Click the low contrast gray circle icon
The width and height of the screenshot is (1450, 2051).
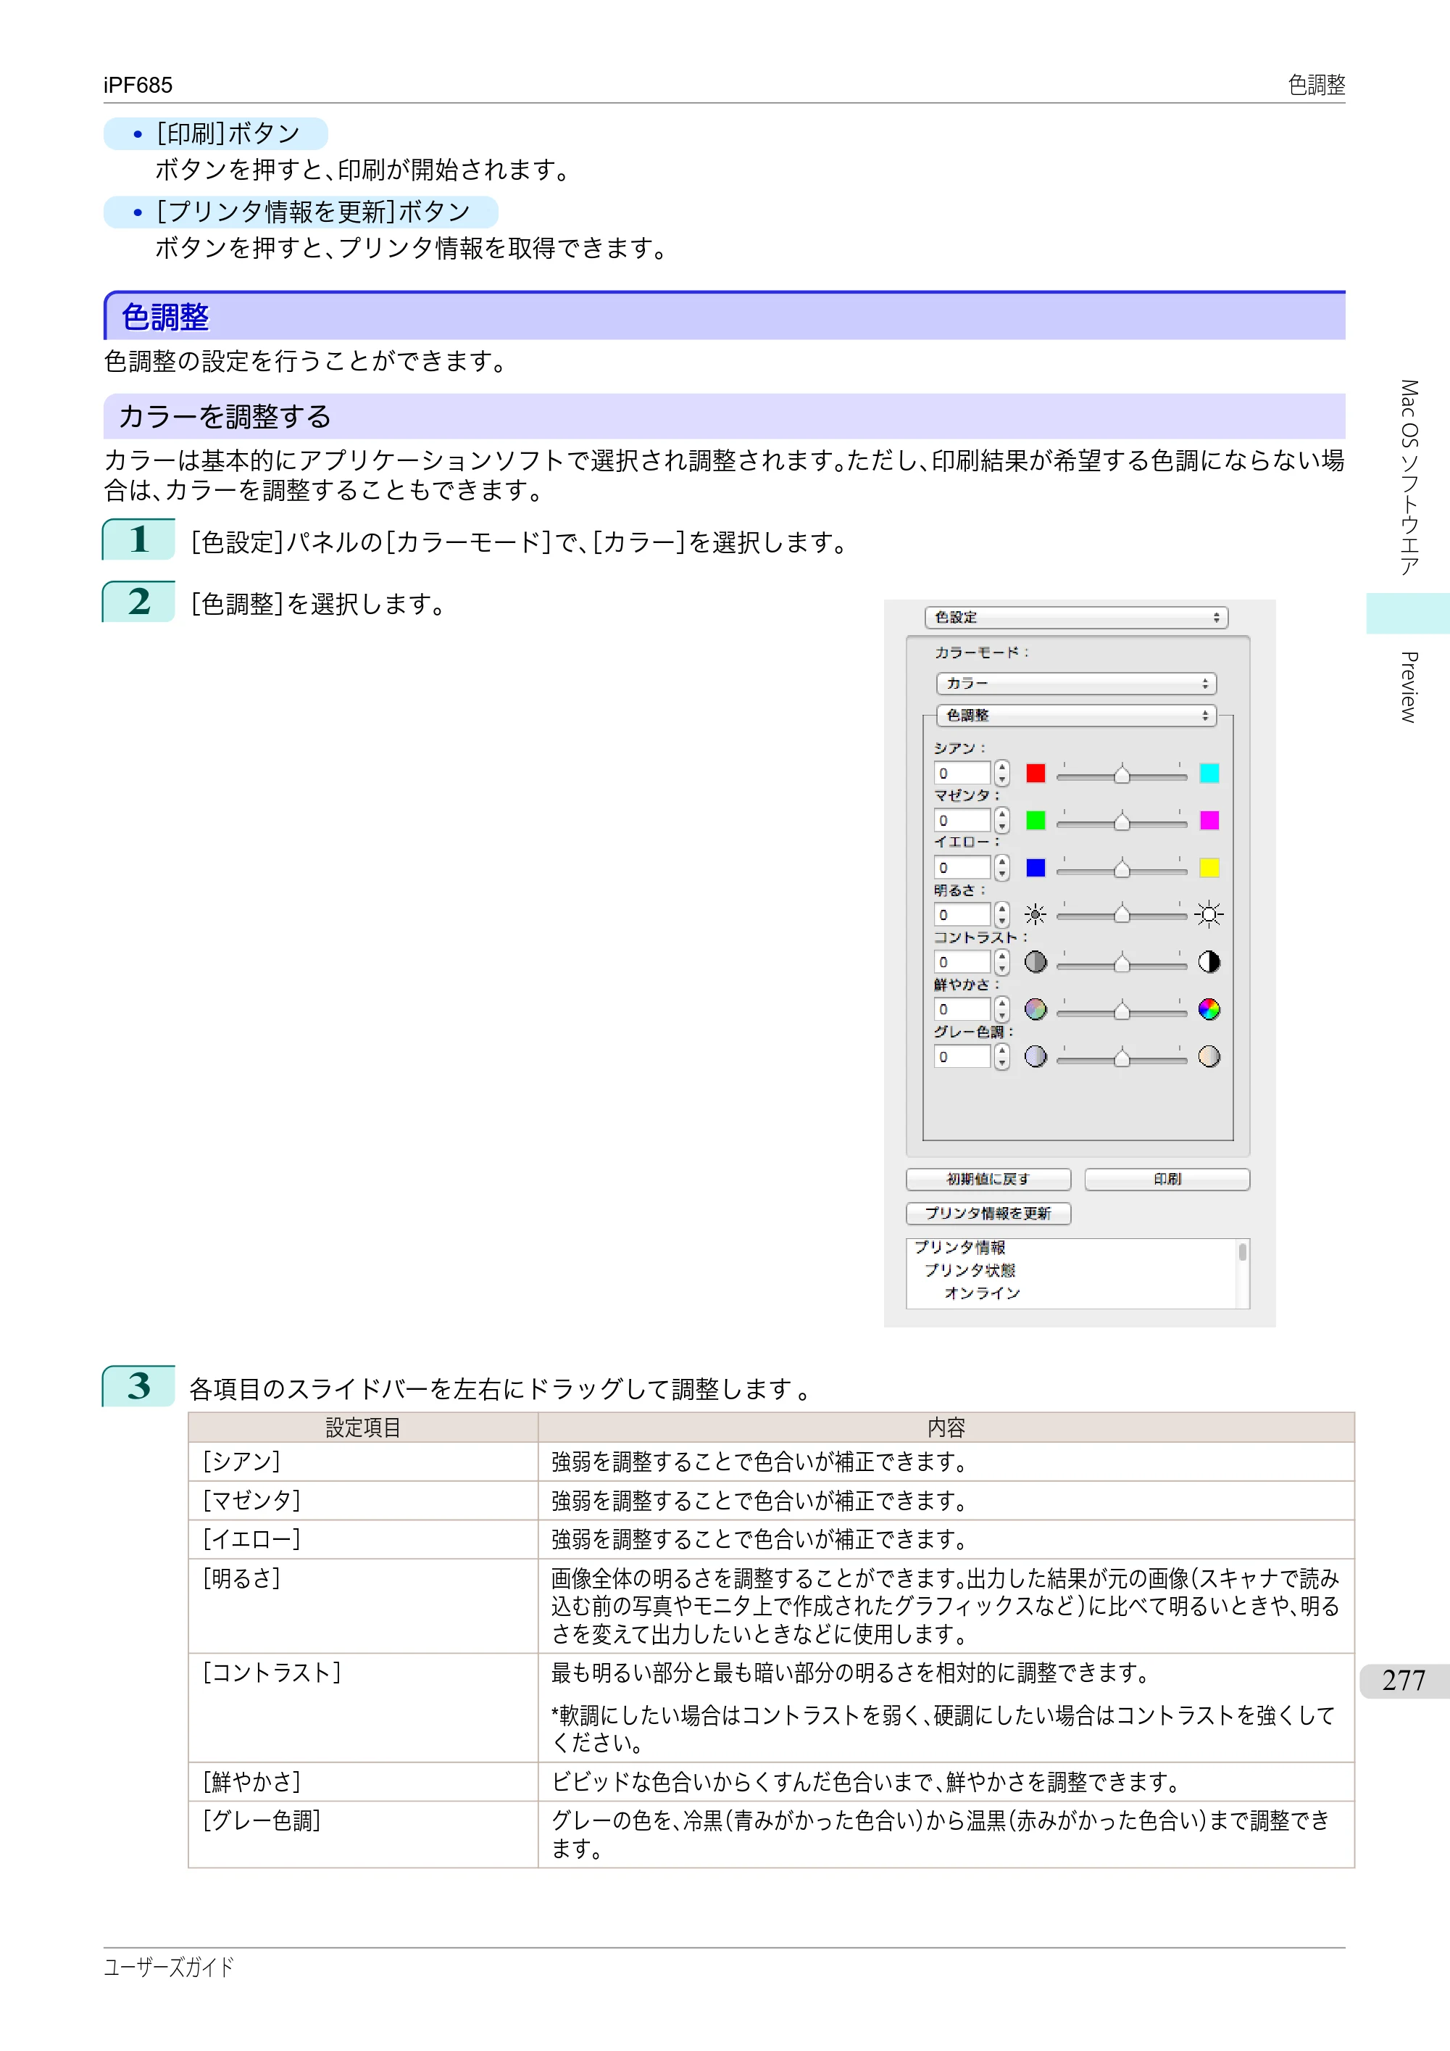click(1036, 962)
